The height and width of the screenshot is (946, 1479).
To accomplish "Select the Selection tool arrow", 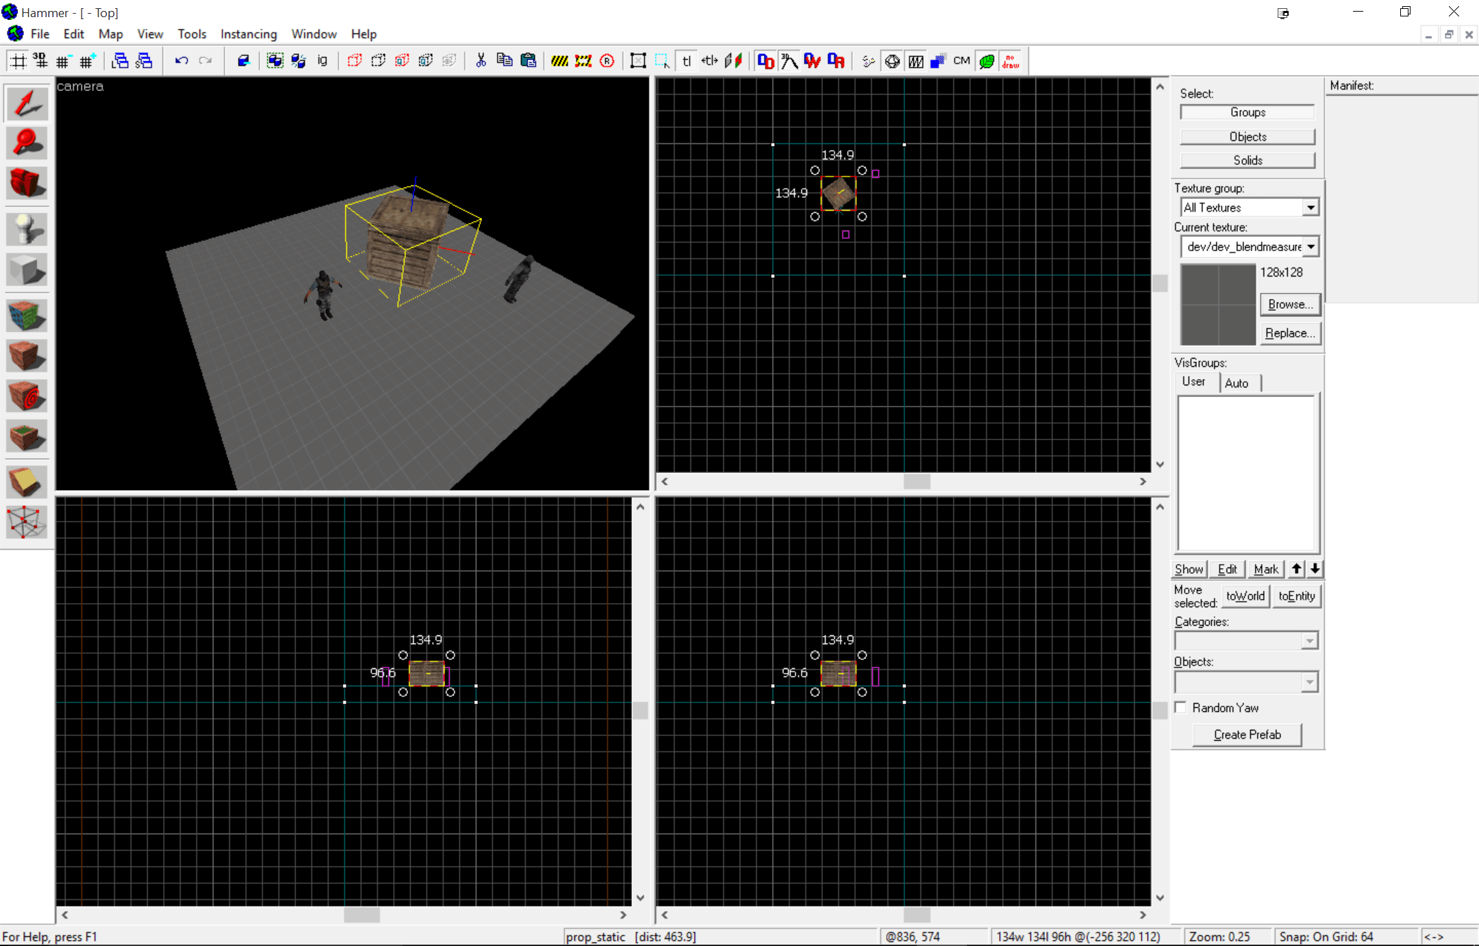I will click(27, 103).
